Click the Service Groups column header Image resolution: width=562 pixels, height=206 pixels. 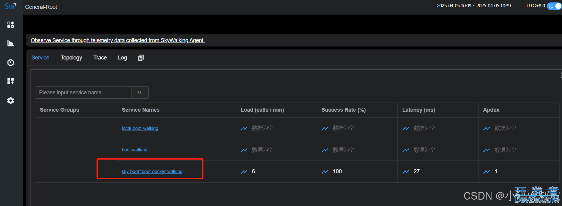[x=60, y=110]
